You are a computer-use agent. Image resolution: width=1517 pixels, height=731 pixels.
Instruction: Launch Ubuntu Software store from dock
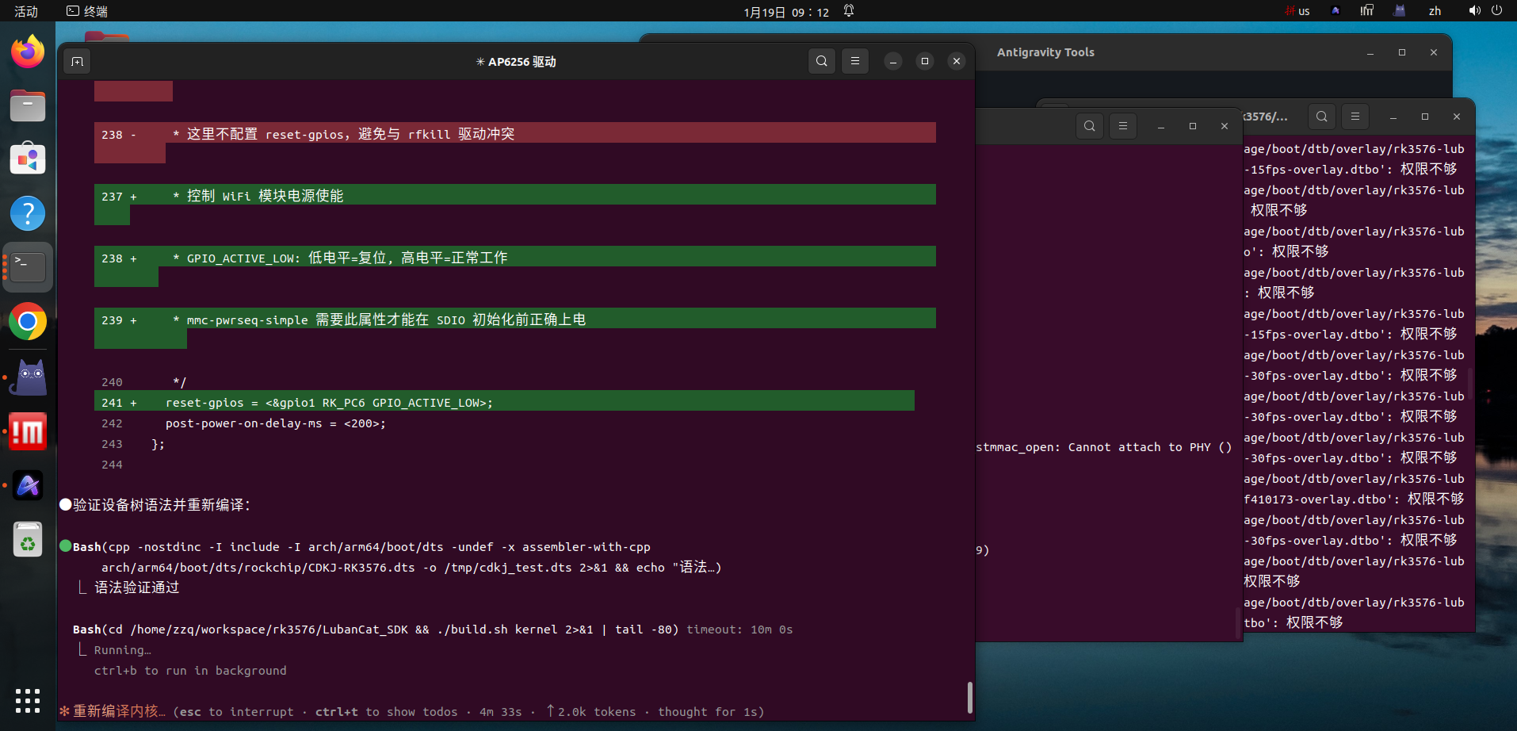tap(28, 159)
